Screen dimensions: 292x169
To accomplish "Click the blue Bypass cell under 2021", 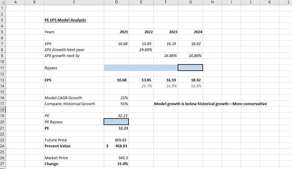I will [116, 68].
